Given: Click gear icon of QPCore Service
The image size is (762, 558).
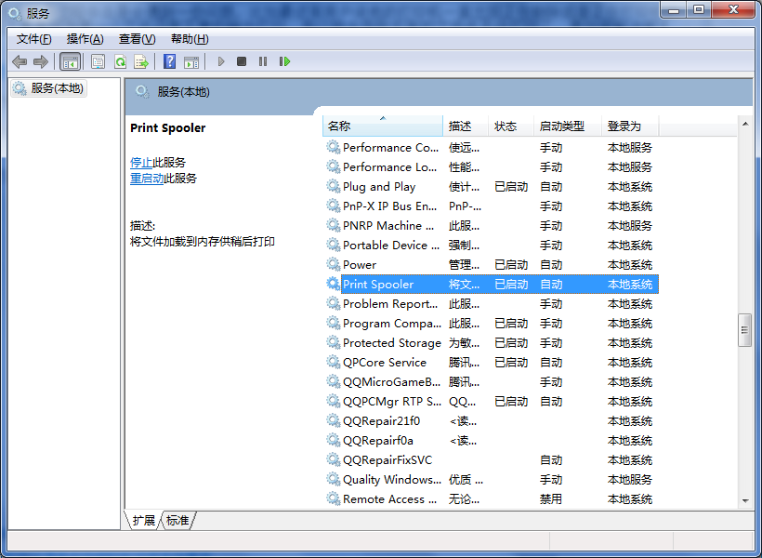Looking at the screenshot, I should coord(333,362).
